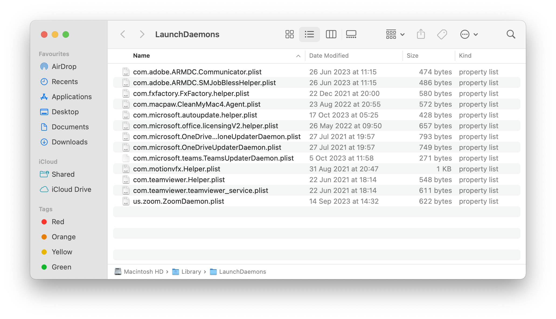Viewport: 556px width, 319px height.
Task: Open iCloud Drive in sidebar
Action: [x=71, y=189]
